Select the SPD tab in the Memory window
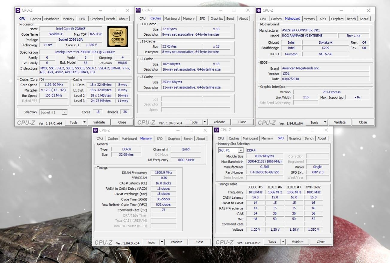390x263 pixels. tap(160, 139)
